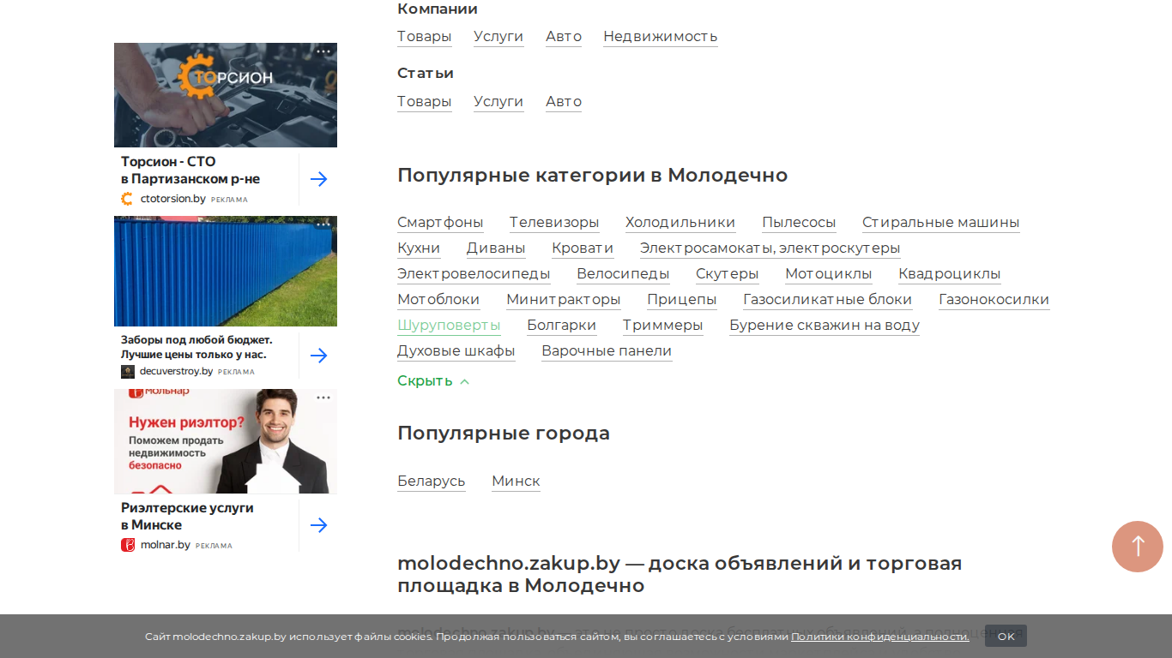Open Авто under Статьи

coord(564,102)
